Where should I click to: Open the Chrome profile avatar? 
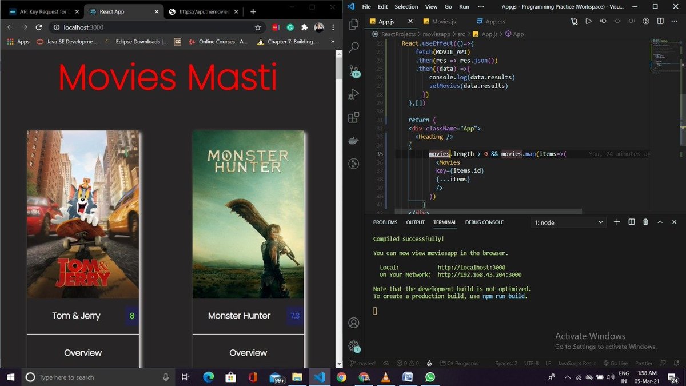pyautogui.click(x=319, y=27)
